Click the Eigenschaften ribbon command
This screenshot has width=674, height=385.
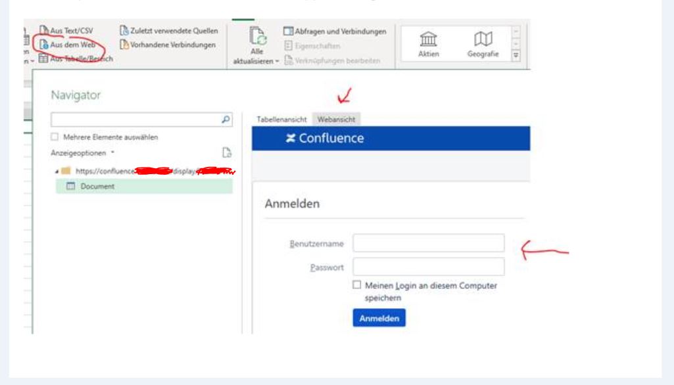pos(312,45)
